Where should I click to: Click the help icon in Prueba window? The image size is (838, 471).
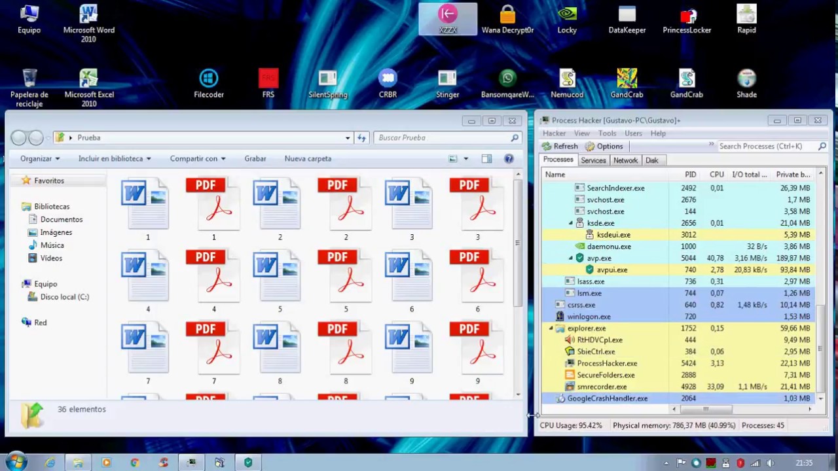509,158
